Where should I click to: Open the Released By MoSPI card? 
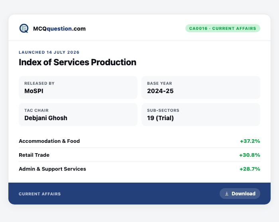tap(78, 88)
